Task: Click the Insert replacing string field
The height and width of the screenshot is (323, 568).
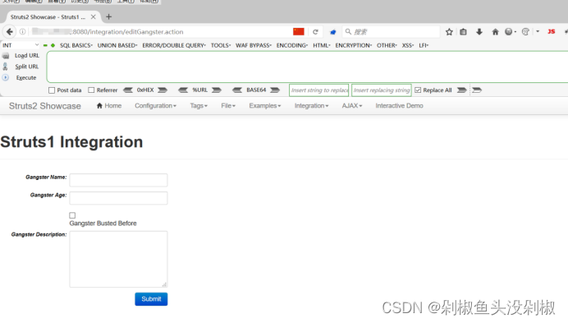Action: 381,90
